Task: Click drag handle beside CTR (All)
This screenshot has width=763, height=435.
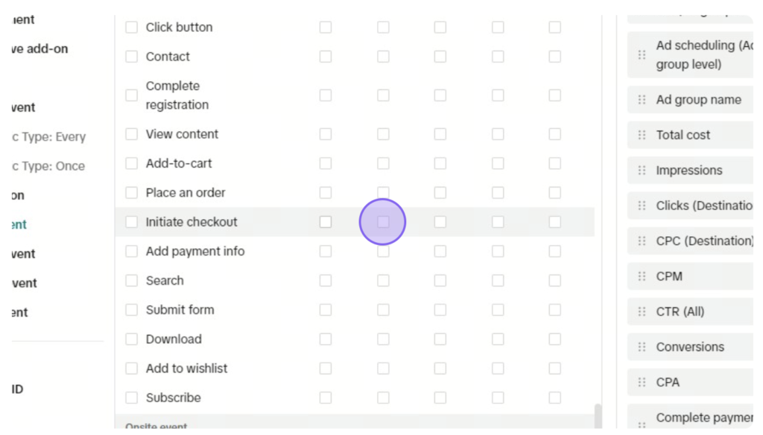Action: (x=642, y=311)
